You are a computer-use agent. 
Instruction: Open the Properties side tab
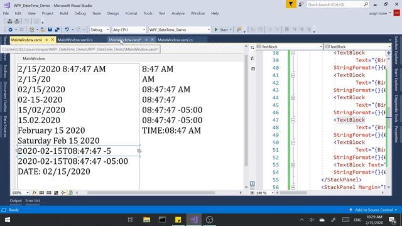tap(396, 134)
